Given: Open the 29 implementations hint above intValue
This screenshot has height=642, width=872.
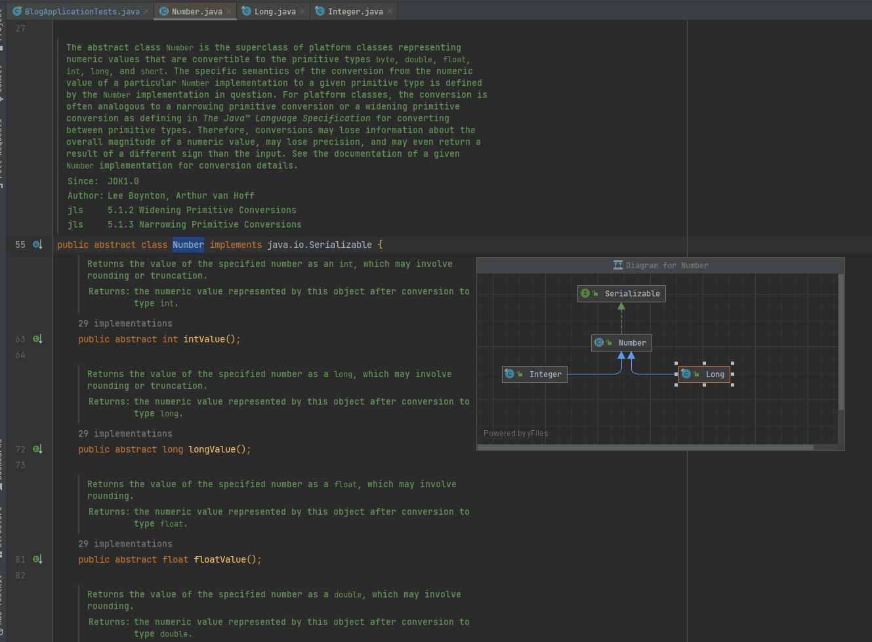Looking at the screenshot, I should coord(125,323).
